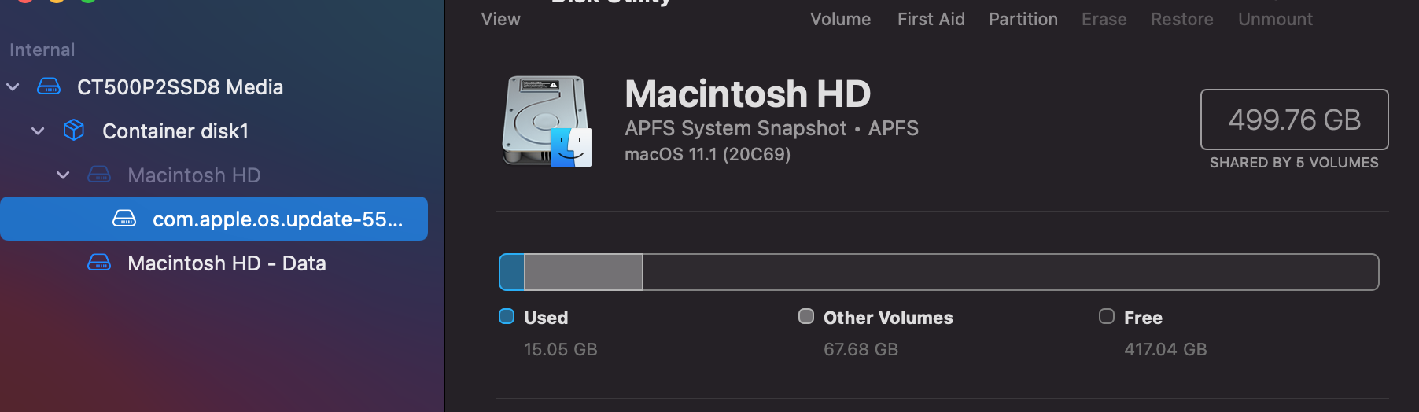Click the Free space legend indicator
The width and height of the screenshot is (1419, 412).
point(1107,317)
